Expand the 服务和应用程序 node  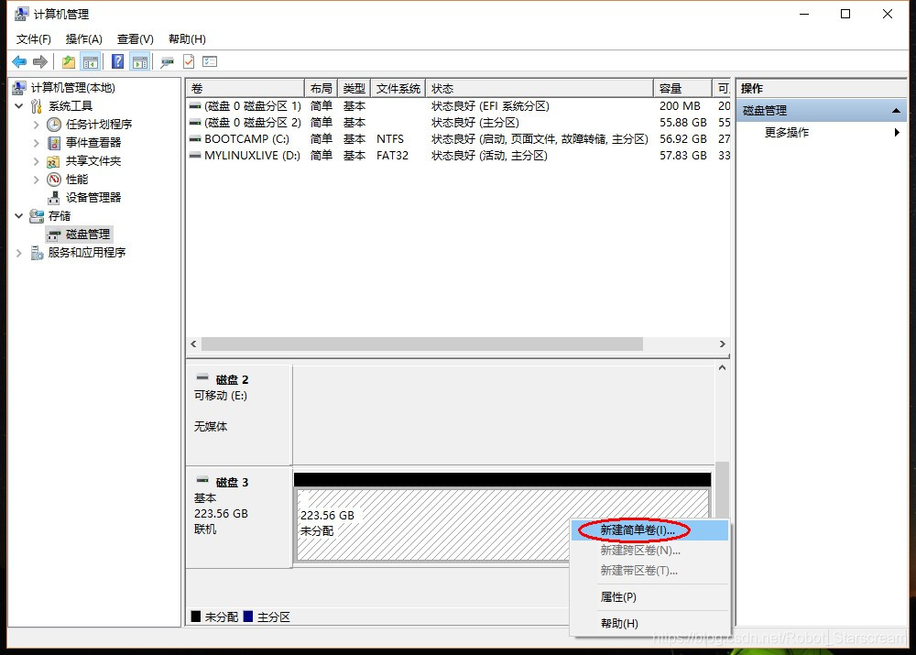click(x=18, y=253)
